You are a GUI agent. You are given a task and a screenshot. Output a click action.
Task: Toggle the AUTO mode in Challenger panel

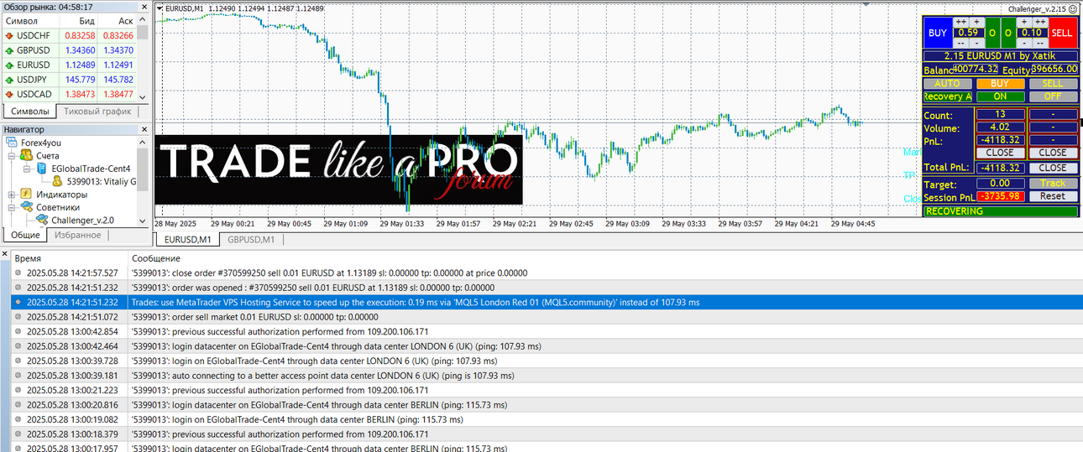click(947, 84)
